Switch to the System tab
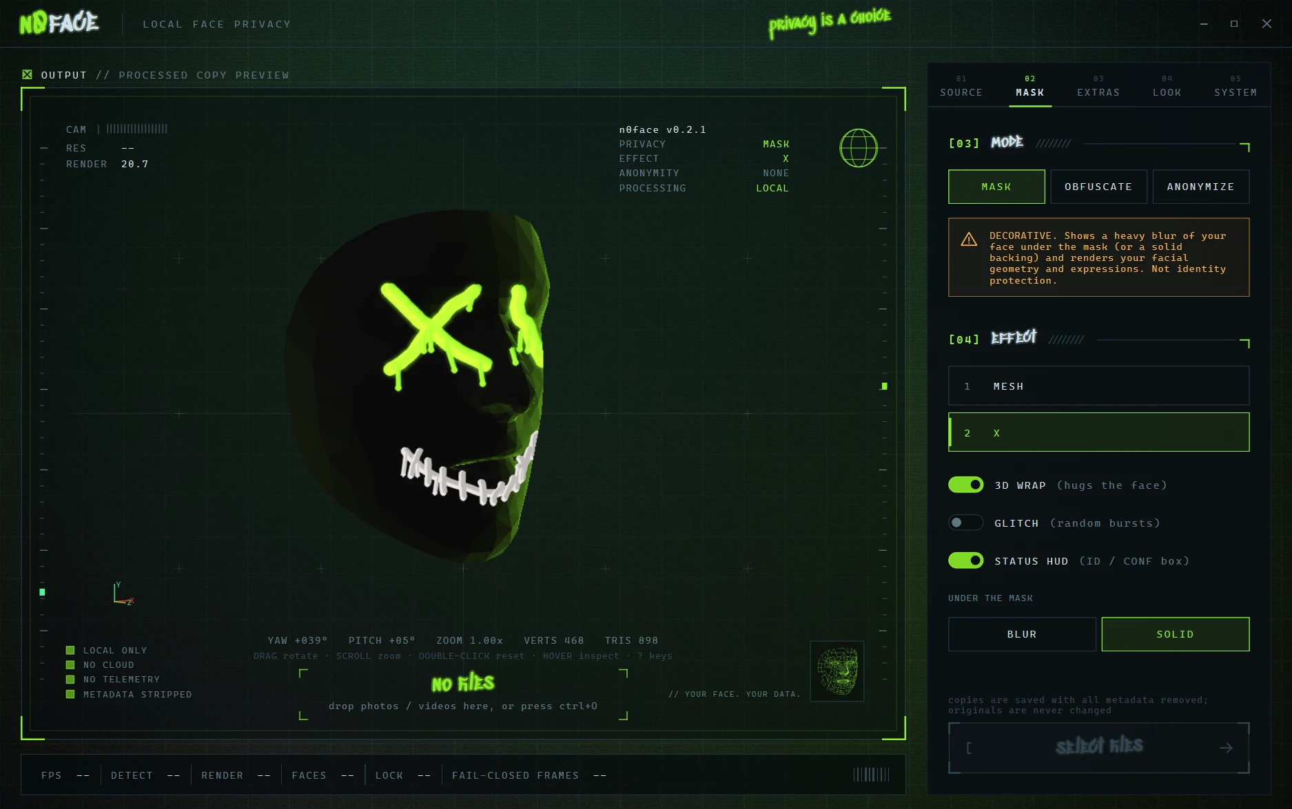 point(1235,87)
